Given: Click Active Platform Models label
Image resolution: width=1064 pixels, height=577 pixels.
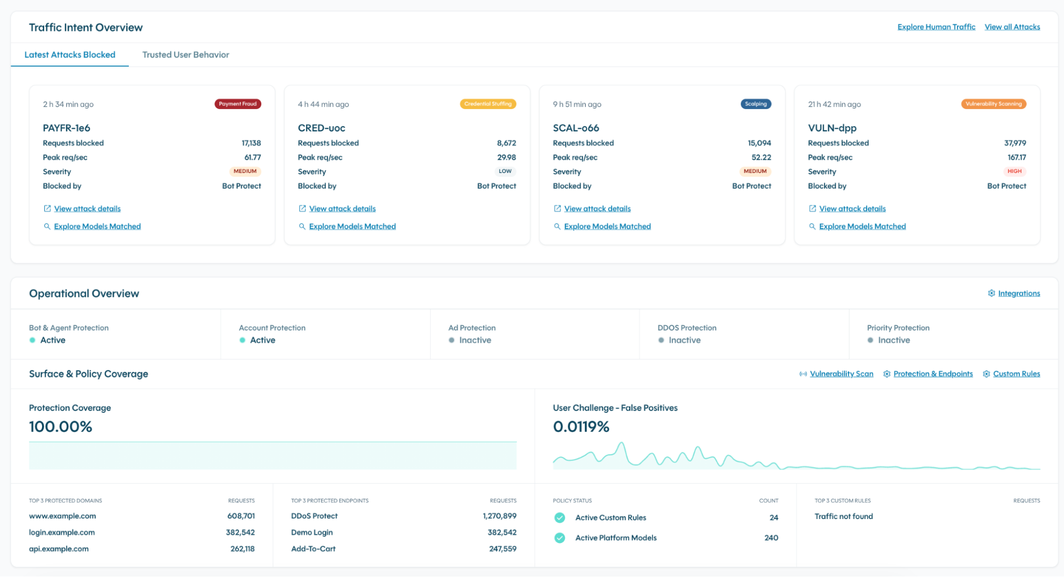Looking at the screenshot, I should tap(616, 538).
